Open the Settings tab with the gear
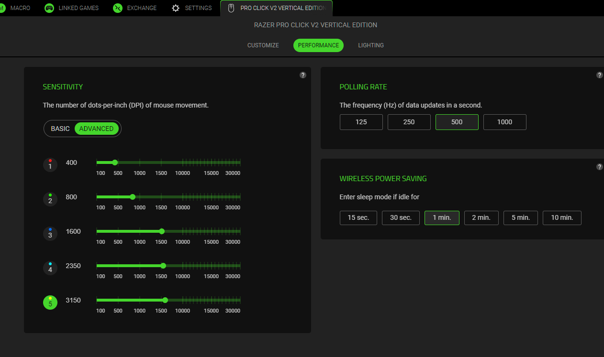 coord(191,8)
